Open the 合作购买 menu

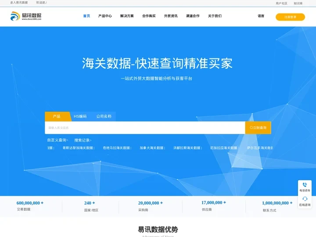[149, 16]
